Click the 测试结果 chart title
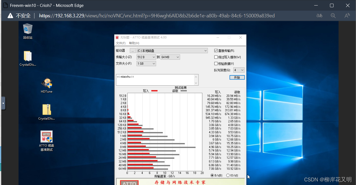 180,88
